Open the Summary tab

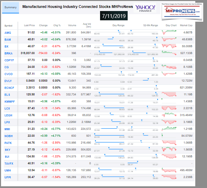click(x=10, y=8)
